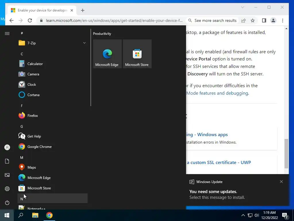Click the # section header
Image resolution: width=294 pixels, height=221 pixels.
click(53, 33)
